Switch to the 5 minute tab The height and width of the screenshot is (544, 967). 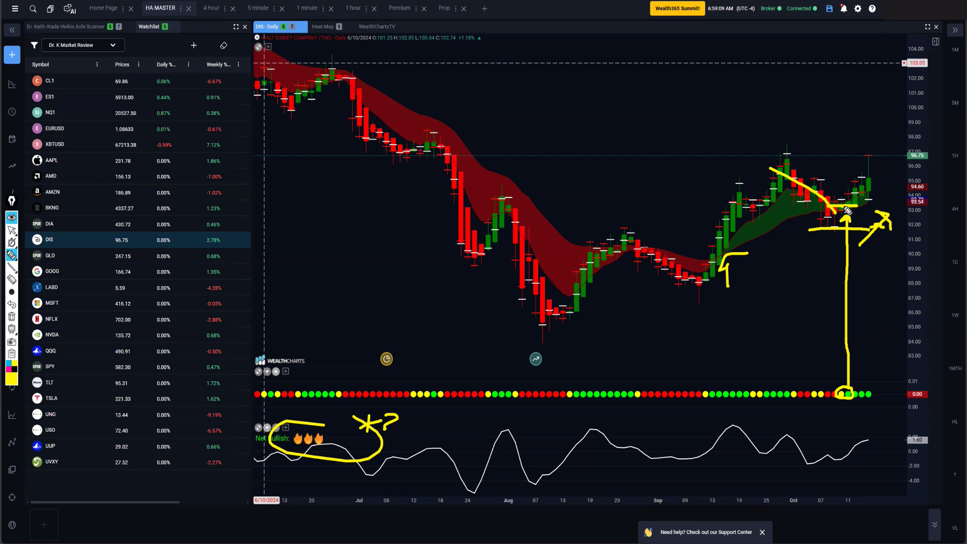click(x=258, y=8)
